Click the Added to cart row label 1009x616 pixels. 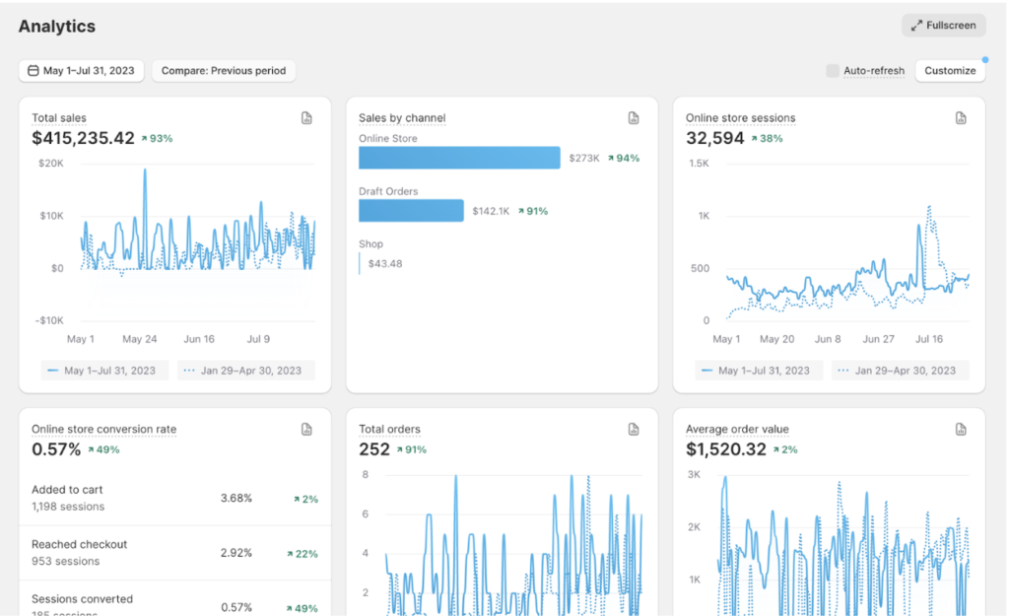point(67,490)
